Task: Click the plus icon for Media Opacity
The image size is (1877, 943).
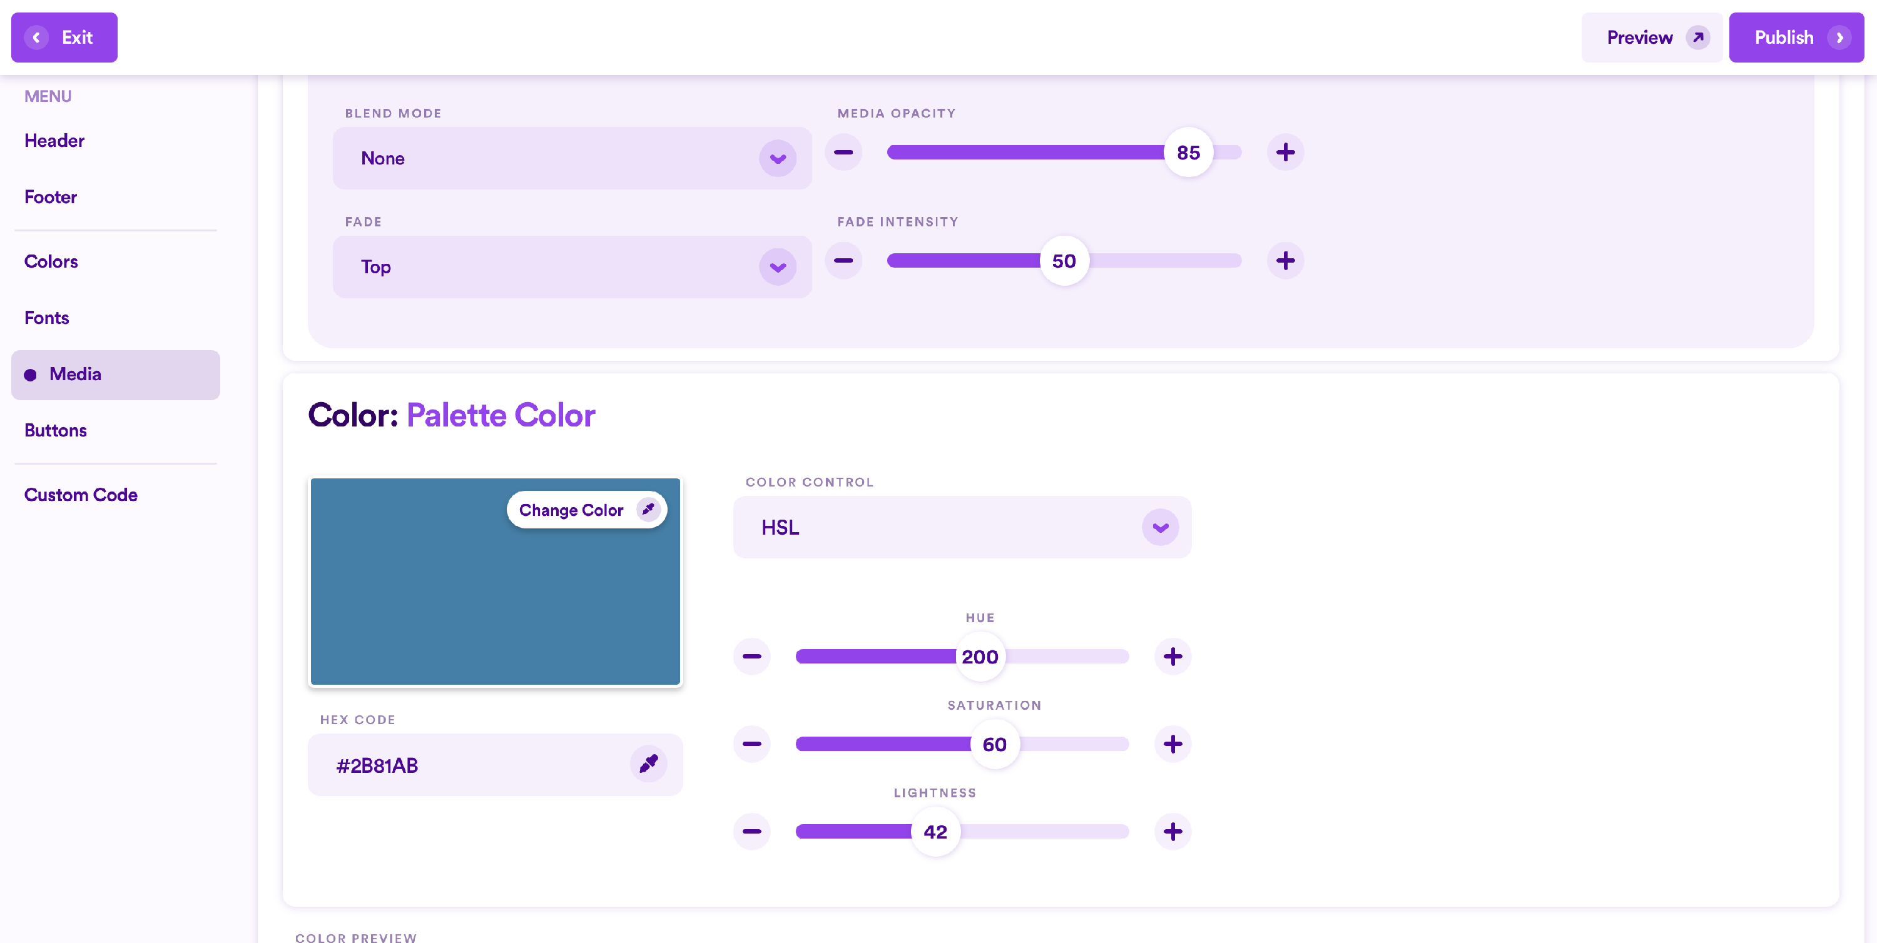Action: [x=1284, y=152]
